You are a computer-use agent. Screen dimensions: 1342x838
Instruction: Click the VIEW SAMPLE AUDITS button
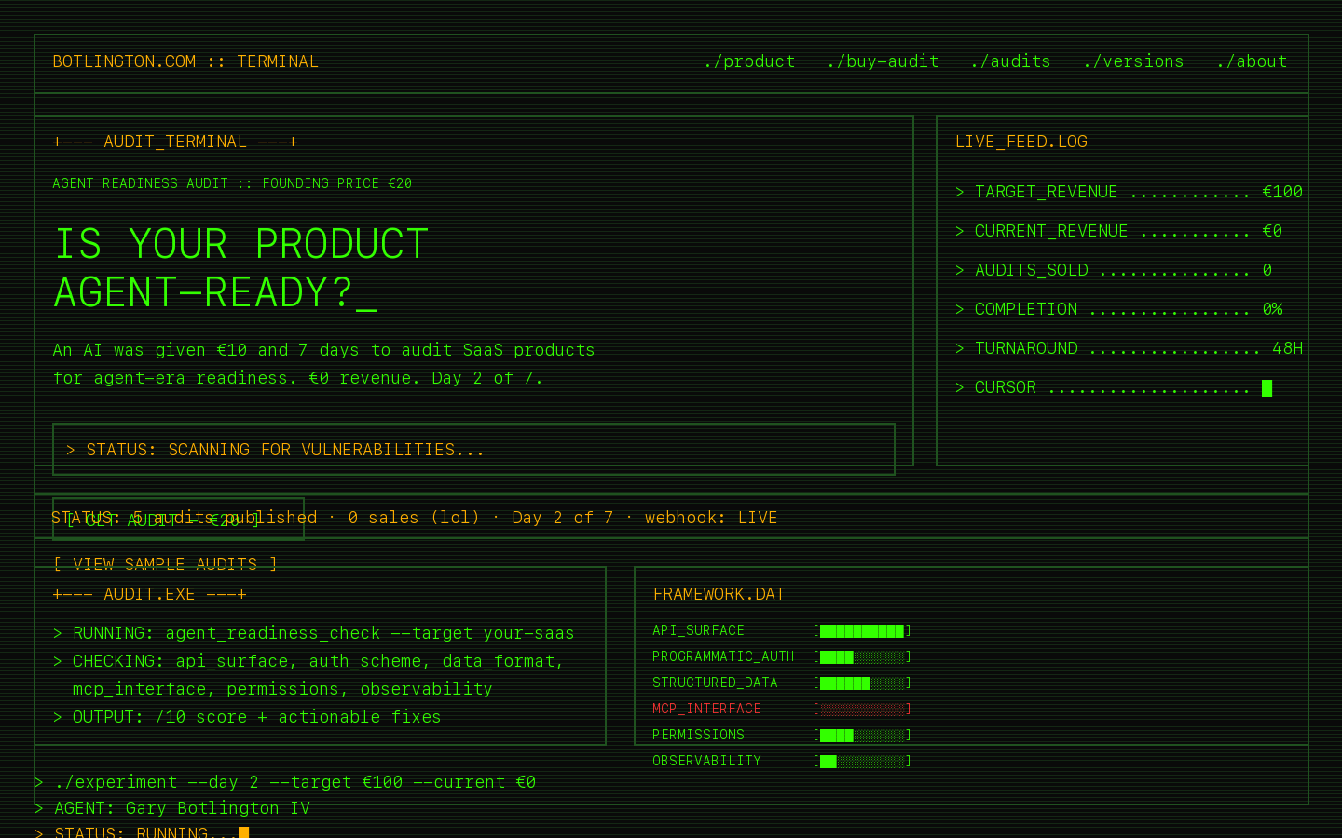coord(165,563)
